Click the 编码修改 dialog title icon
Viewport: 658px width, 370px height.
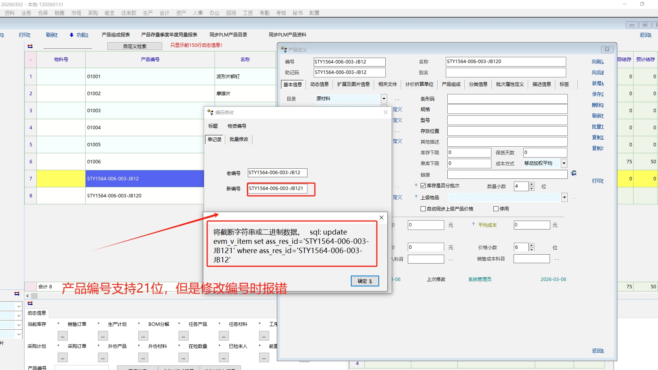(210, 112)
